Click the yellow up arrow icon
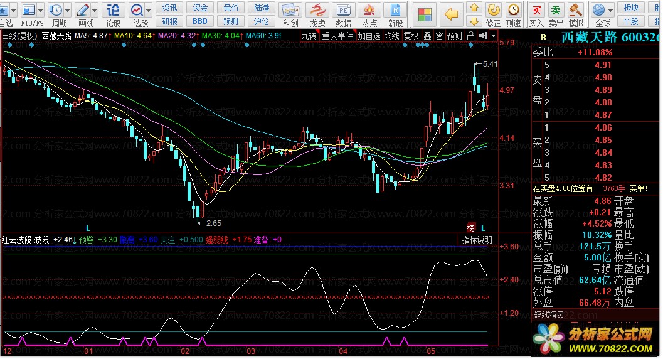Image resolution: width=663 pixels, height=359 pixels. [474, 7]
